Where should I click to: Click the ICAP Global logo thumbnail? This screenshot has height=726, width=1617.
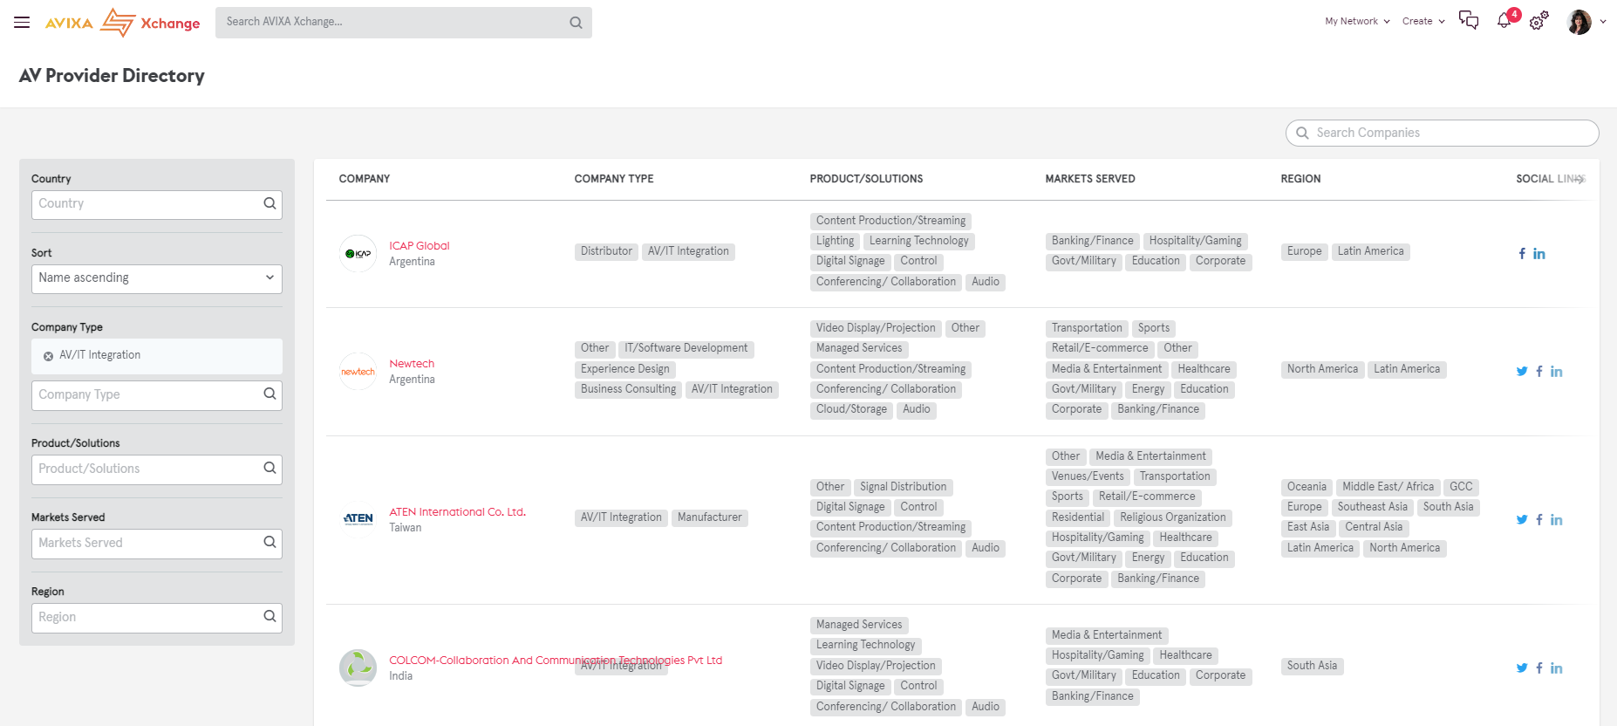tap(358, 254)
